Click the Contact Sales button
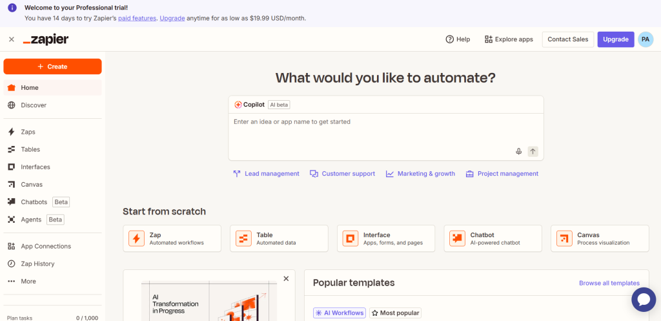The width and height of the screenshot is (661, 321). pyautogui.click(x=568, y=39)
